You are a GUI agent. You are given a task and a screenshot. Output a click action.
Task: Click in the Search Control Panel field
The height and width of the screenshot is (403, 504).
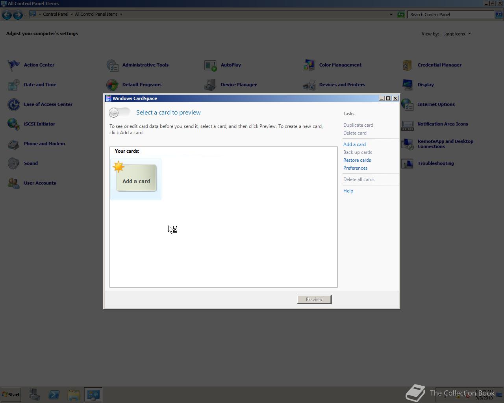(x=451, y=15)
